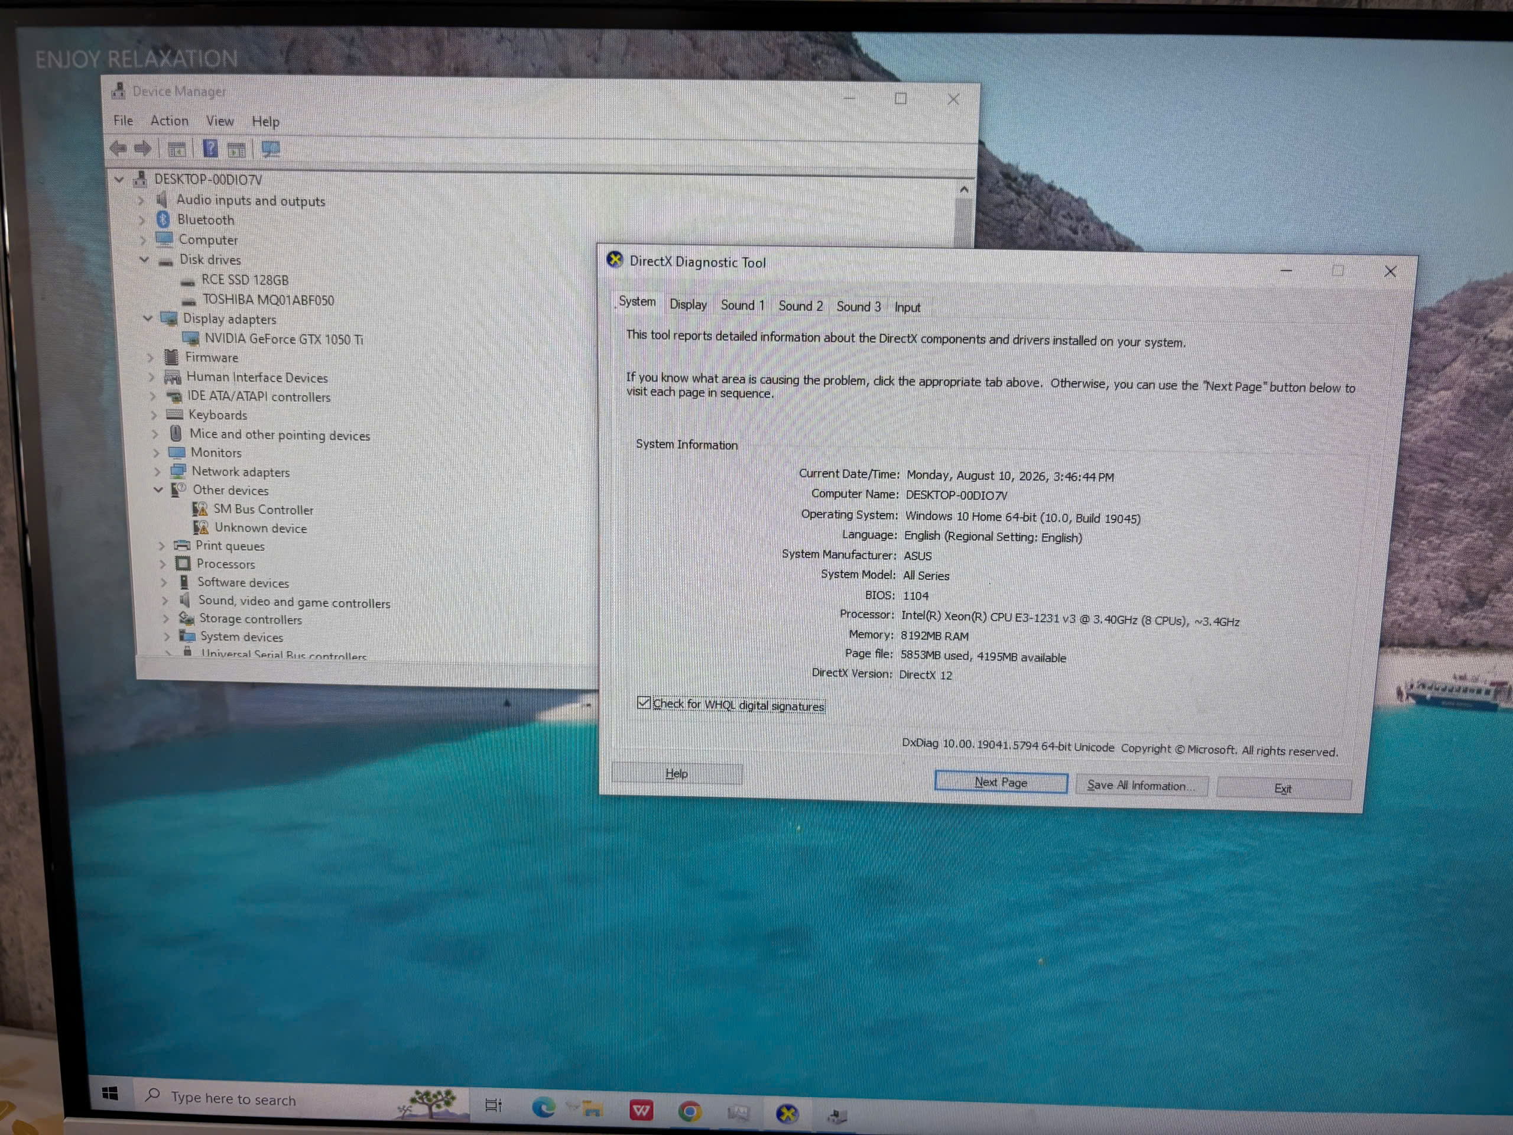Select the TOSHIBA MQ01ABF050 drive

[268, 300]
